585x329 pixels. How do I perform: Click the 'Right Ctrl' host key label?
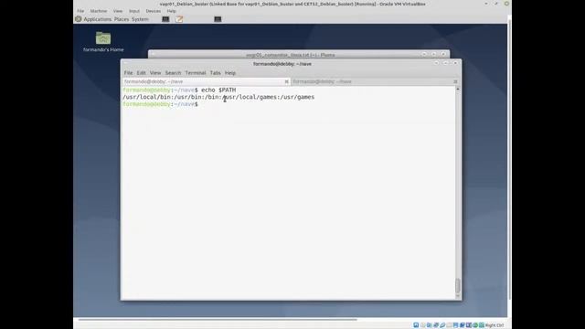point(495,325)
